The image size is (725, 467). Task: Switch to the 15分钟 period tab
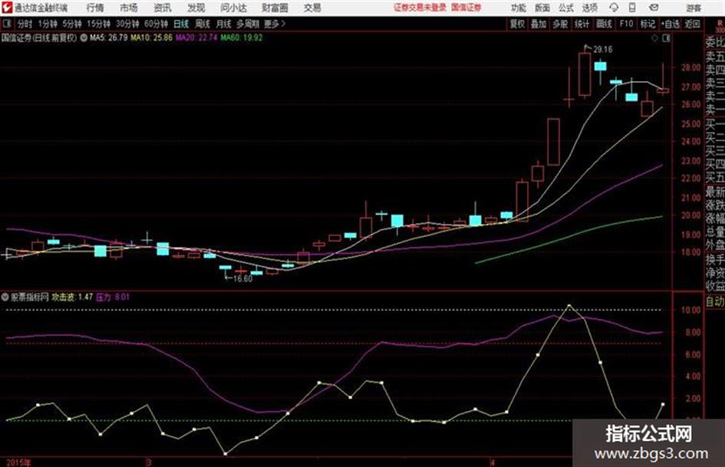click(99, 24)
